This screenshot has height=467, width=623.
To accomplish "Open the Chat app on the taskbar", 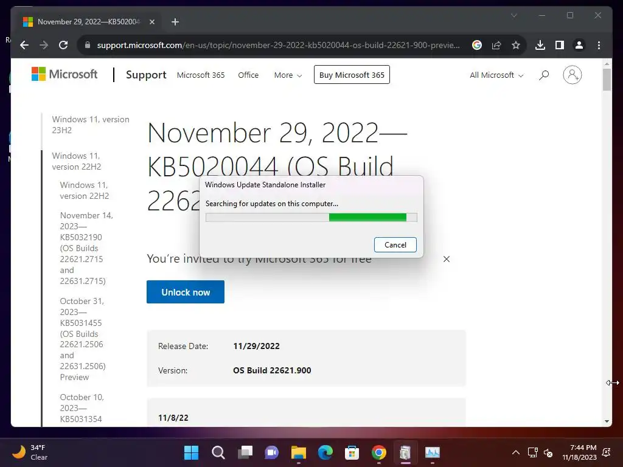I will (x=272, y=452).
